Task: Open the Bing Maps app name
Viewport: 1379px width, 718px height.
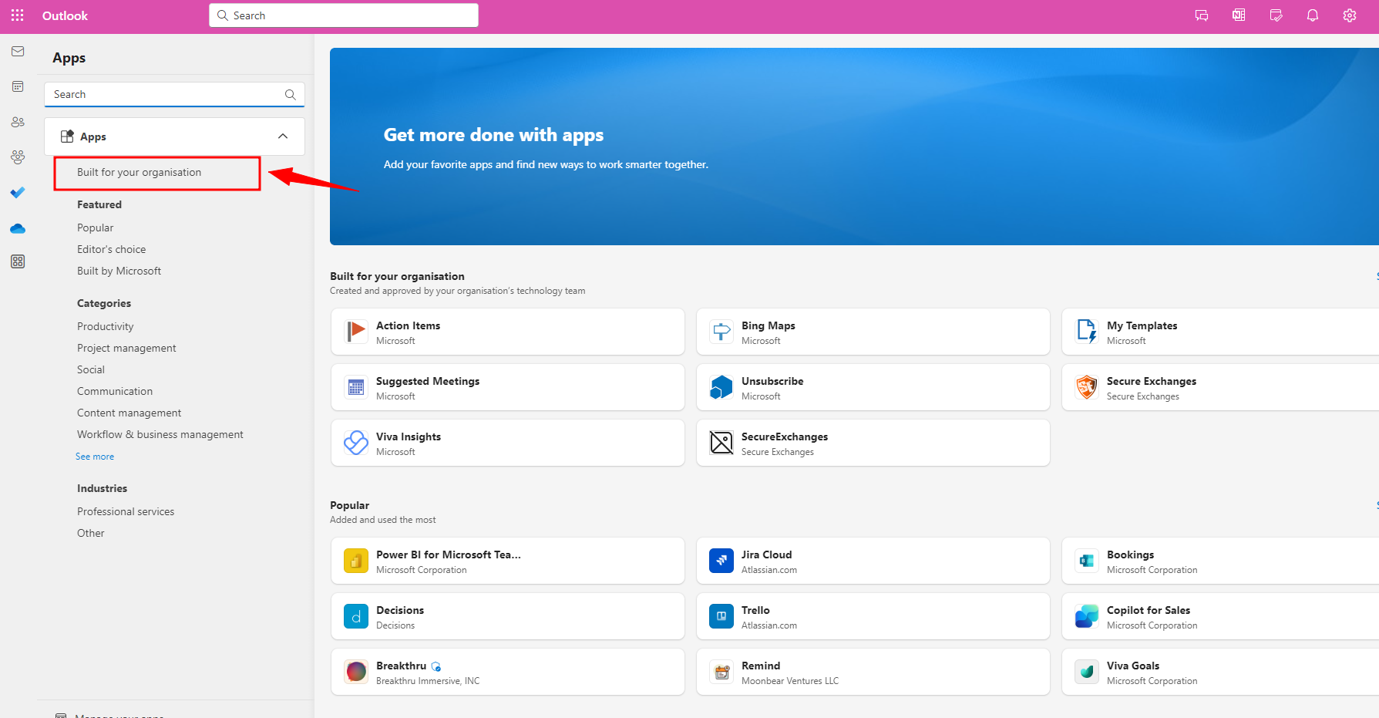Action: pyautogui.click(x=768, y=326)
